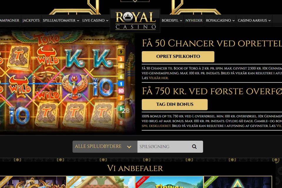This screenshot has width=282, height=188.
Task: Expand the Live Casino menu
Action: click(95, 21)
